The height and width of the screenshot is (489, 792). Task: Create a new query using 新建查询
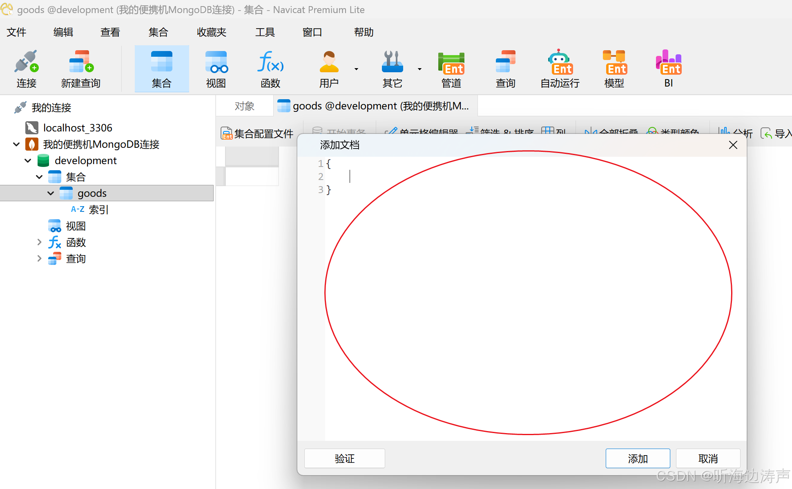(80, 69)
